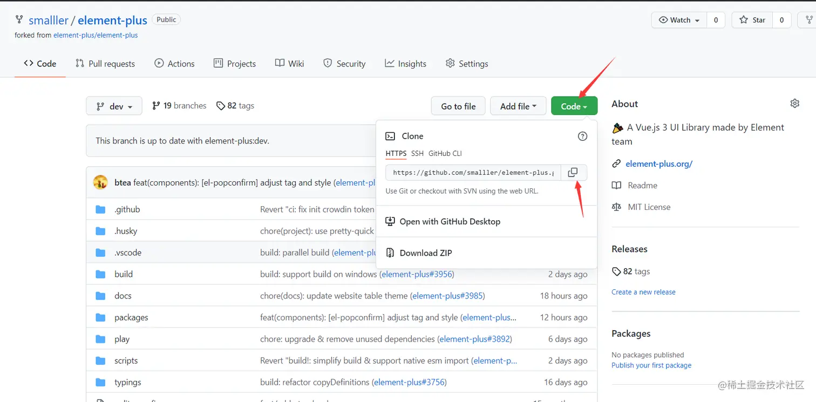
Task: Expand the Watch dropdown menu
Action: pos(679,20)
